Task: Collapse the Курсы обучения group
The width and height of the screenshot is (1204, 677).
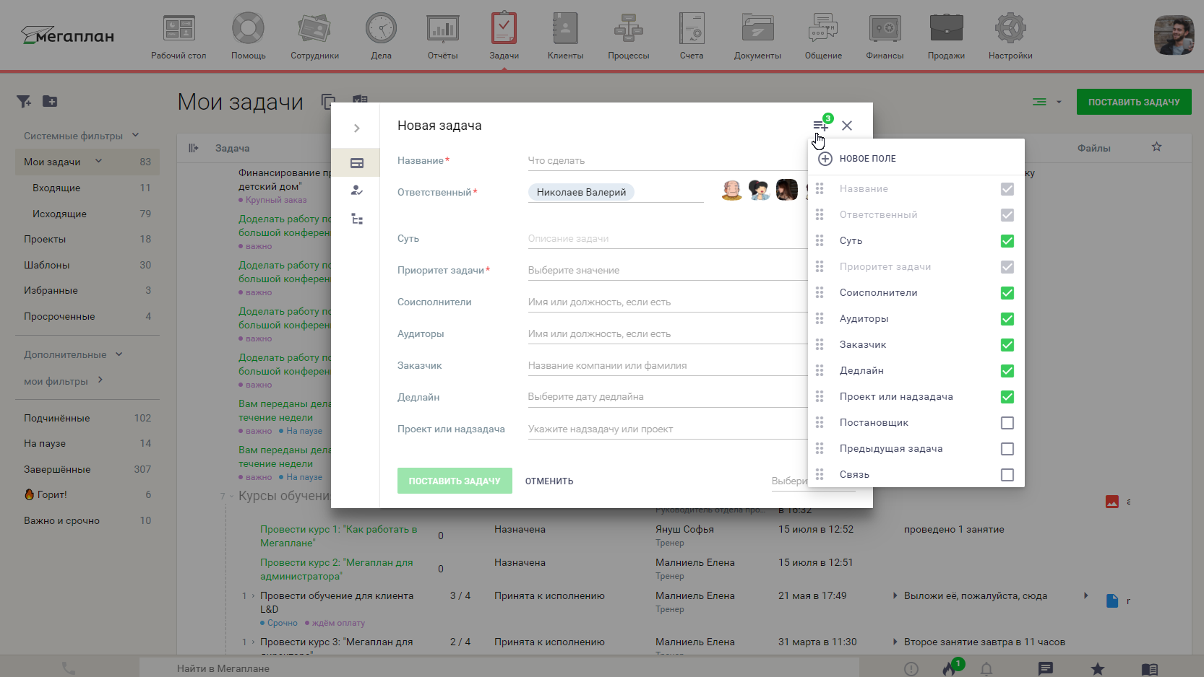Action: pyautogui.click(x=232, y=496)
